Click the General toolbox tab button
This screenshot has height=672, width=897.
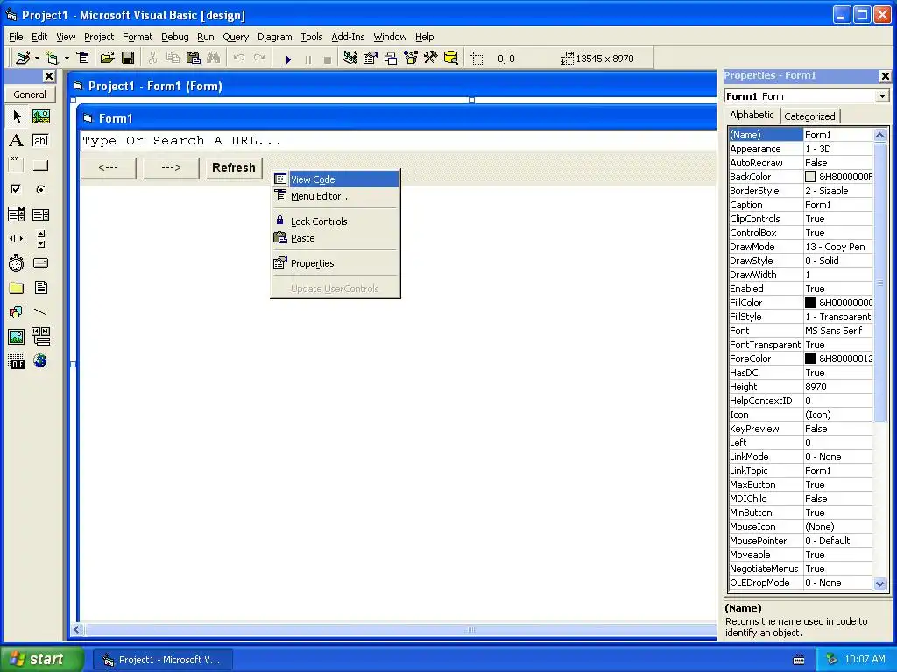(x=30, y=94)
